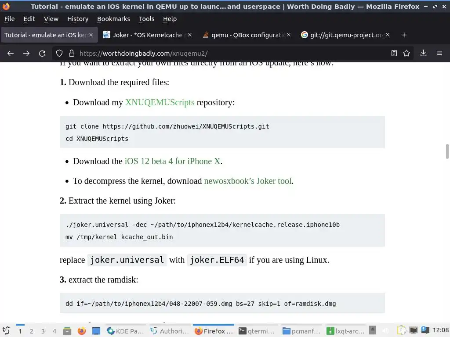
Task: Go back to previous page
Action: point(11,53)
